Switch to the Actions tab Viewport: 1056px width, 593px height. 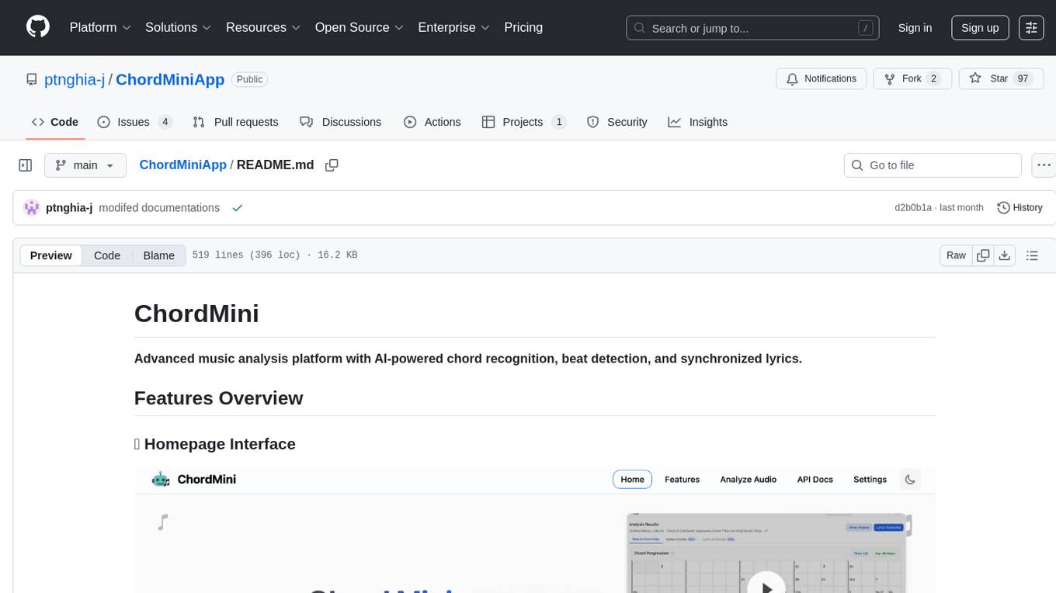[x=432, y=122]
